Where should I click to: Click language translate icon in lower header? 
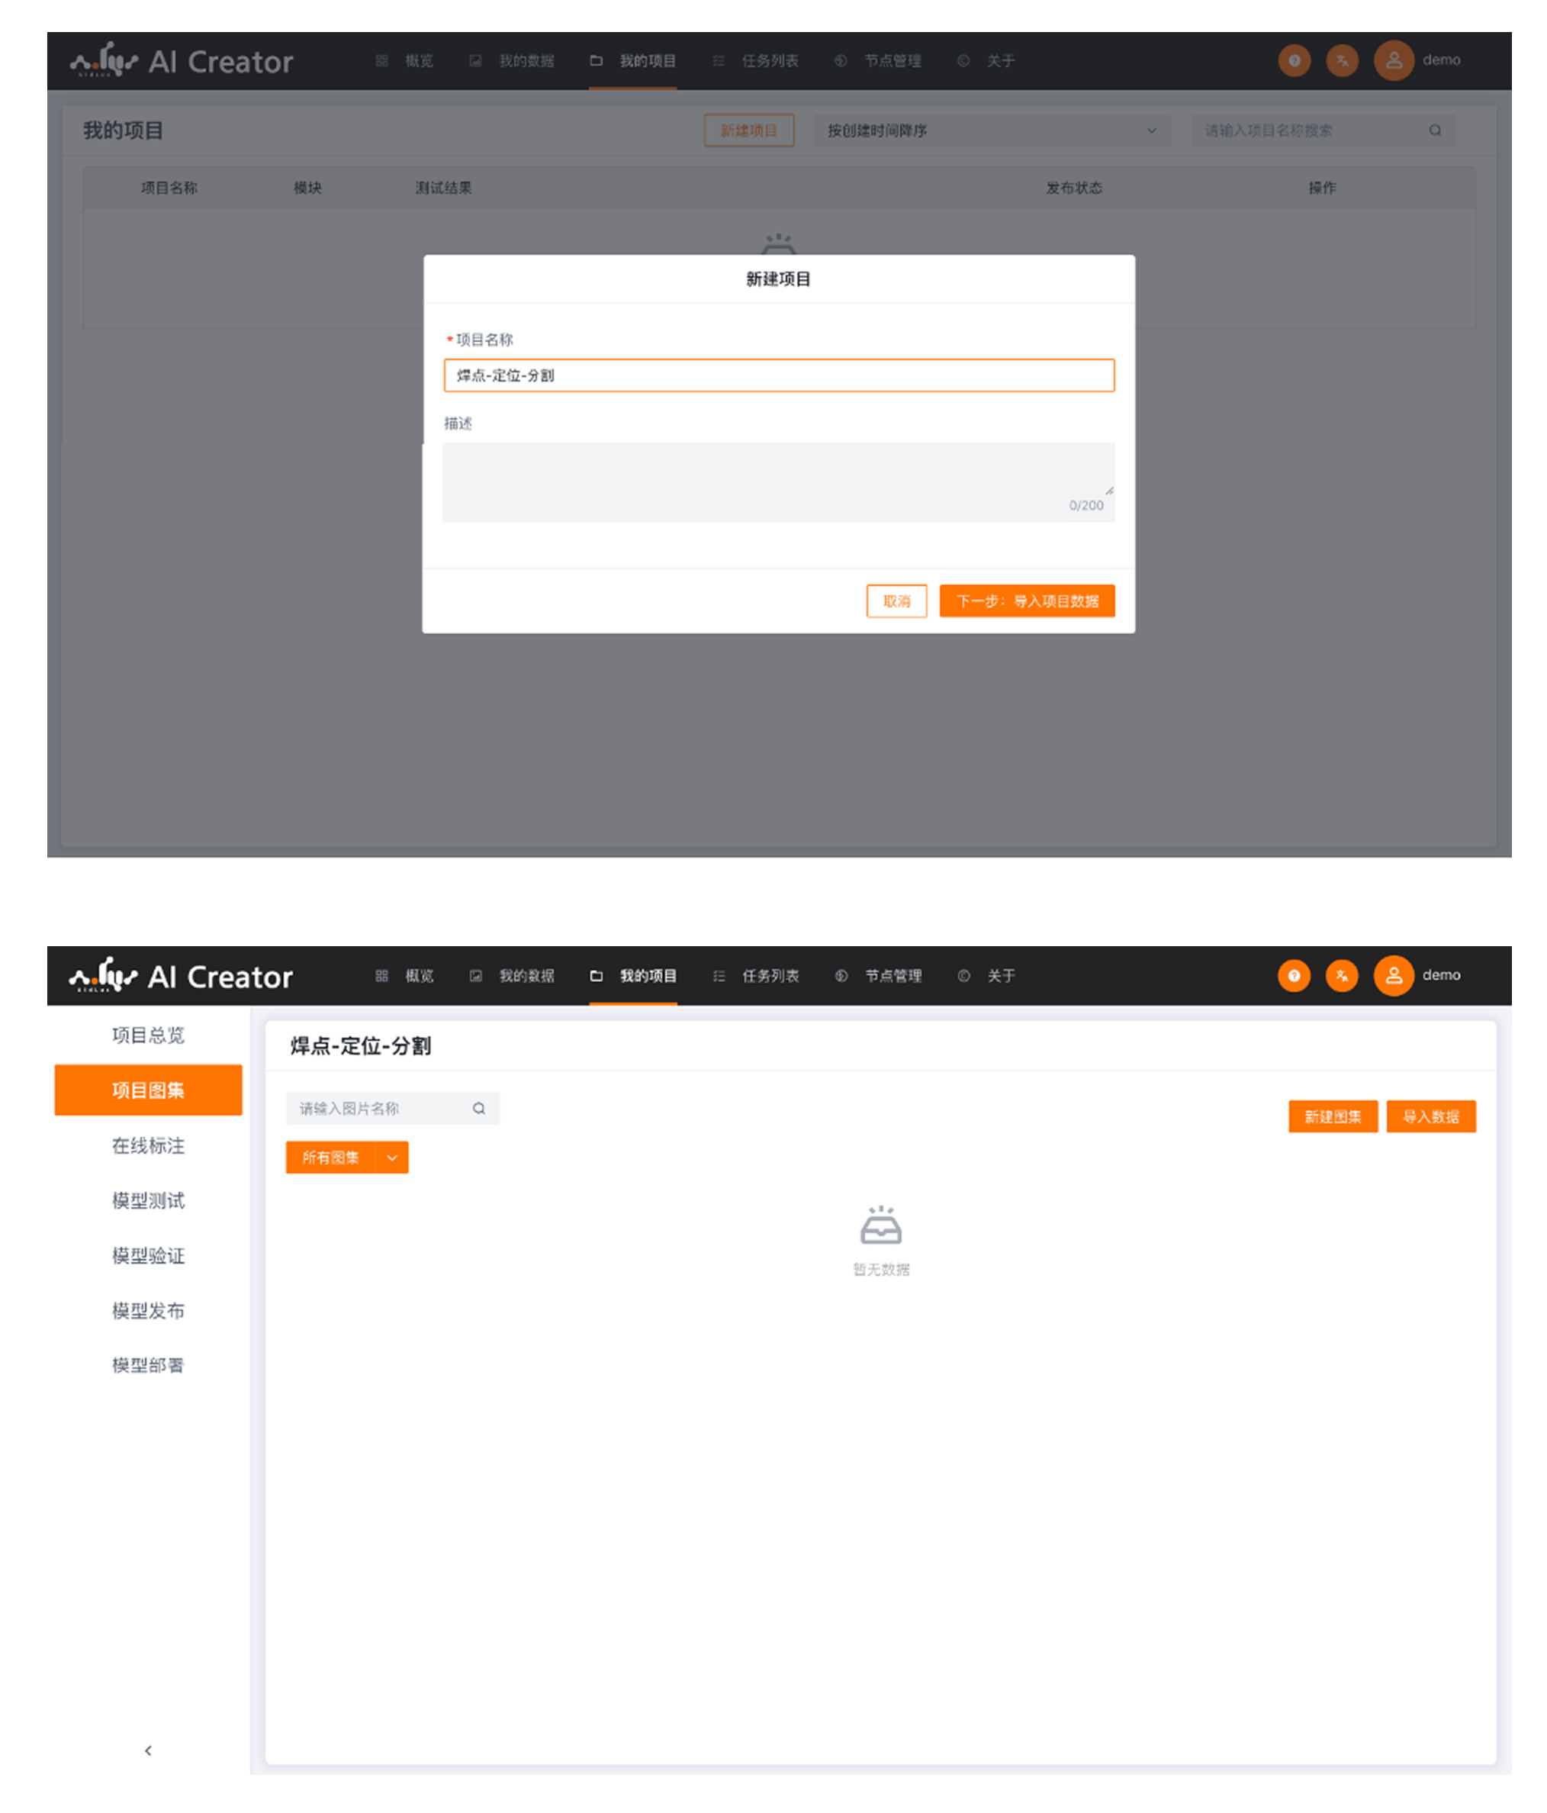1342,976
